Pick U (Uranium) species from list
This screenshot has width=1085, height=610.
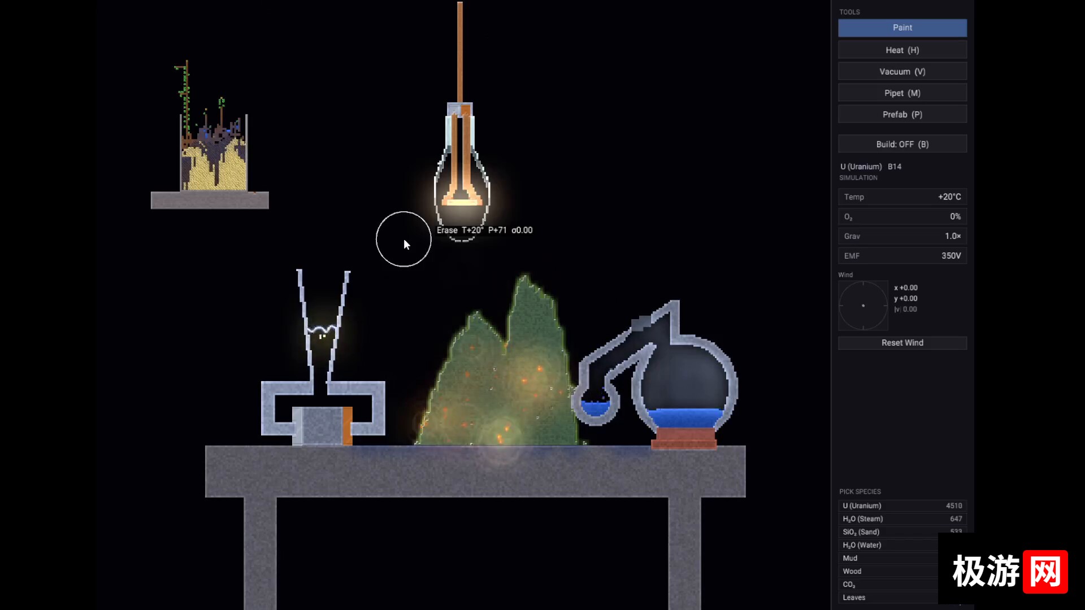click(x=902, y=506)
